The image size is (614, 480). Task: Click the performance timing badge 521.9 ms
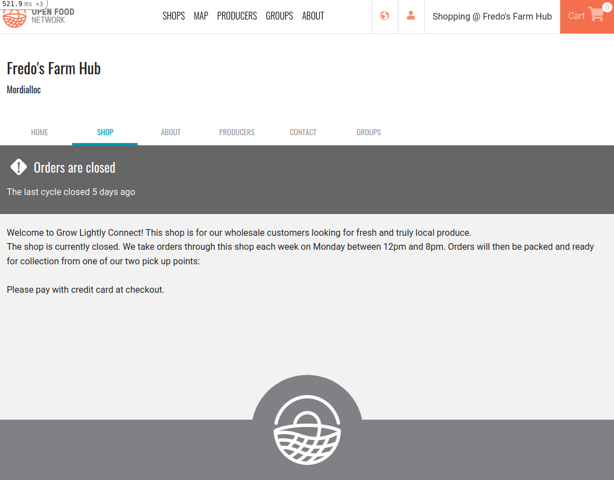point(23,4)
